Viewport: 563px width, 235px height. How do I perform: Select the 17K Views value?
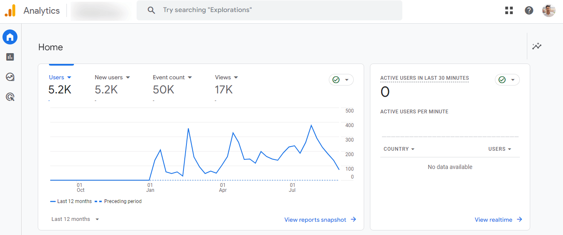coord(224,90)
